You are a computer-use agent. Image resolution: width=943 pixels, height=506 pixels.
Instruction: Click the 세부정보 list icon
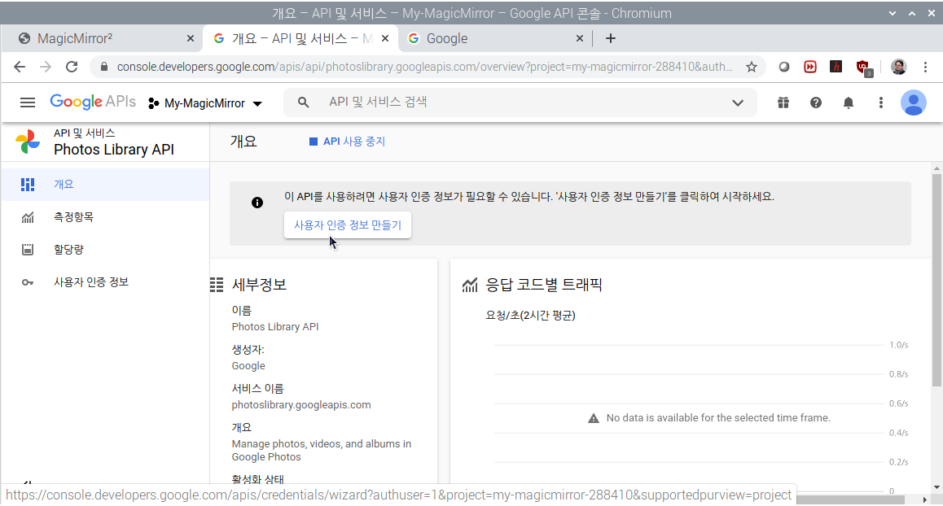pos(217,285)
